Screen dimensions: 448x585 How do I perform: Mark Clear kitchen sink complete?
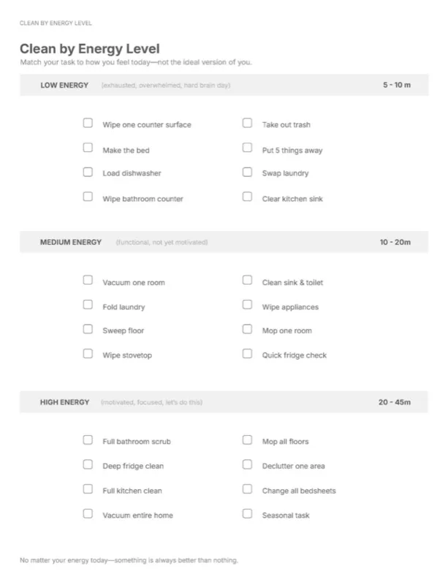pyautogui.click(x=247, y=197)
